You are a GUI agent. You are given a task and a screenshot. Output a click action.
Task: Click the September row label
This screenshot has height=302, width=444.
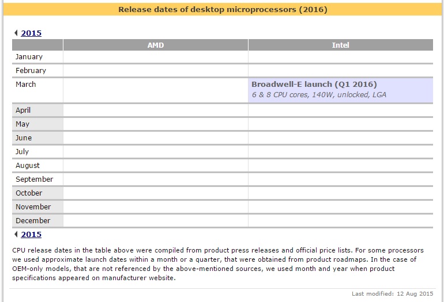pyautogui.click(x=34, y=179)
